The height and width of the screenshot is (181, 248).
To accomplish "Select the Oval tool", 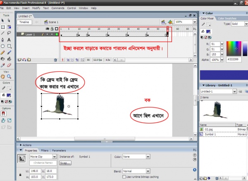I will point(3,46).
